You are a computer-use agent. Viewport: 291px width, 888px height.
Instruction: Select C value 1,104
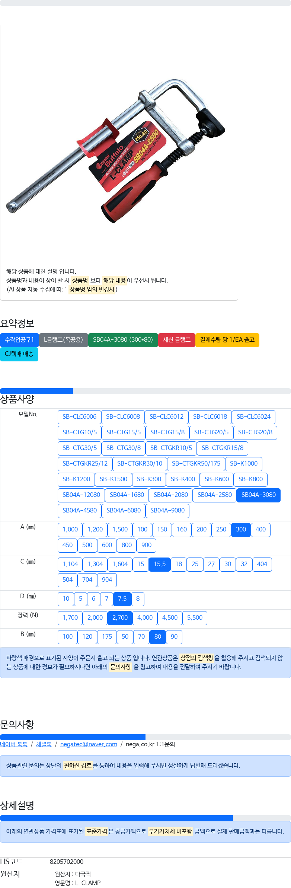pyautogui.click(x=70, y=564)
